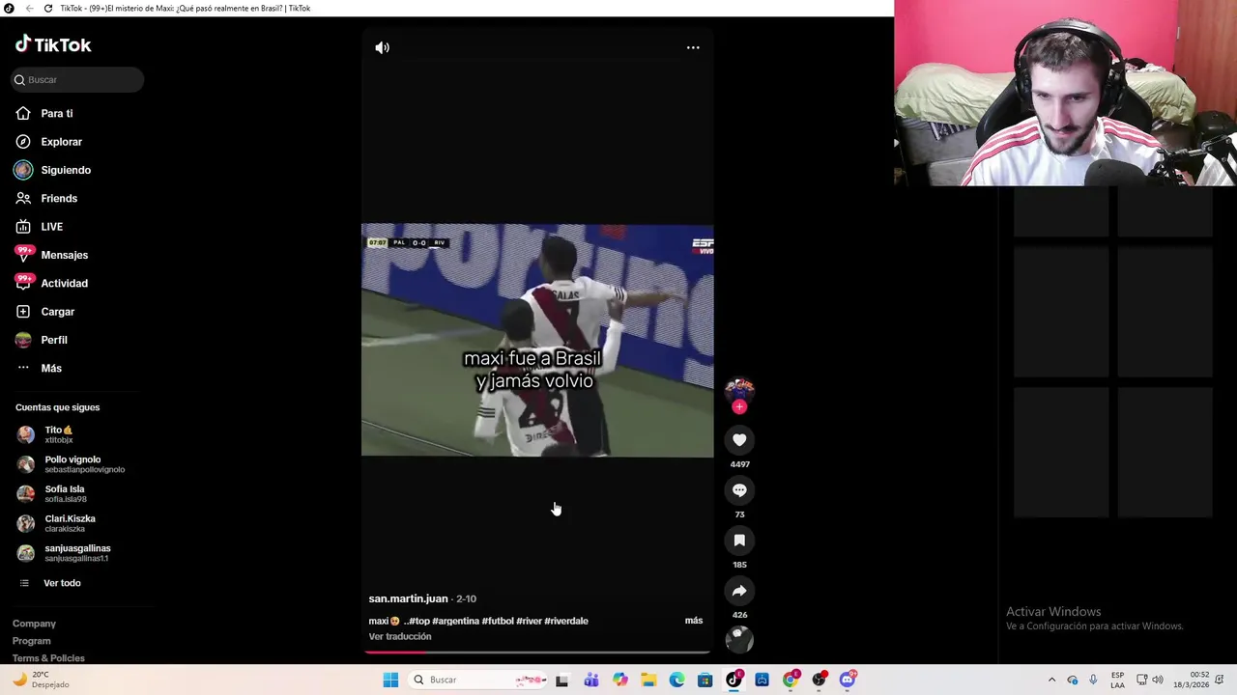The width and height of the screenshot is (1237, 695).
Task: Open san.martin.juan profile from caption
Action: pos(408,598)
